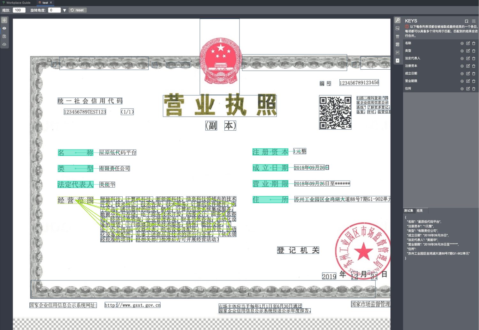479x330 pixels.
Task: Open the rotation angle dropdown arrow
Action: (65, 11)
